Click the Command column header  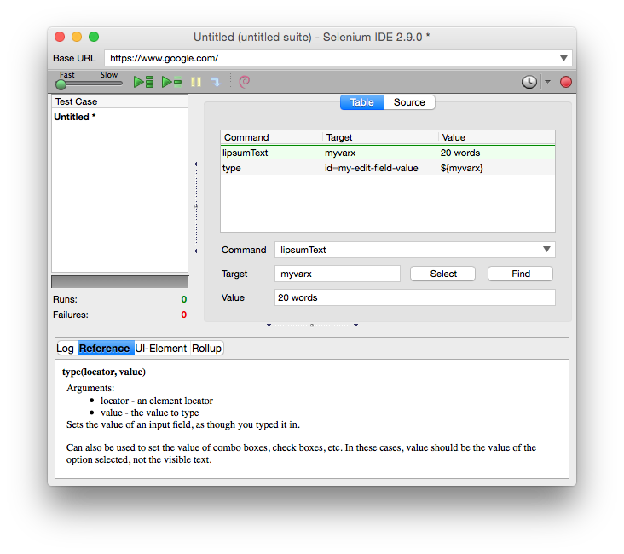[x=271, y=137]
